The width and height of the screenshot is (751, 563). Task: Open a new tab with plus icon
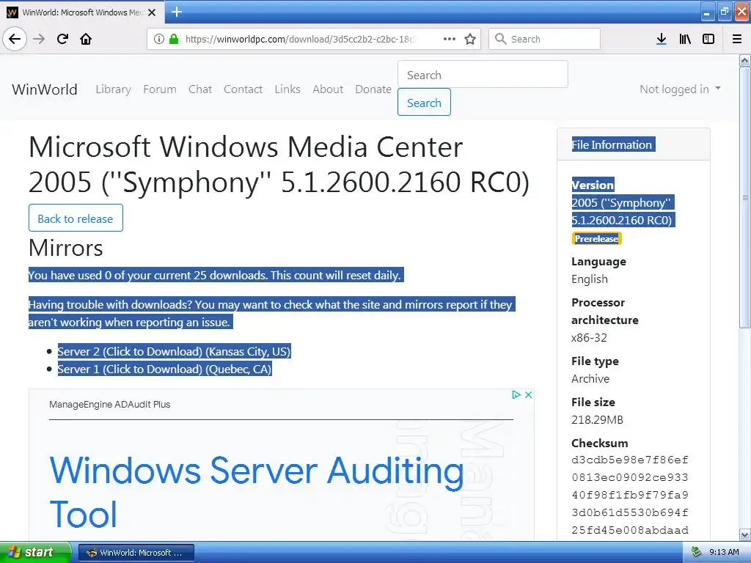click(x=176, y=12)
